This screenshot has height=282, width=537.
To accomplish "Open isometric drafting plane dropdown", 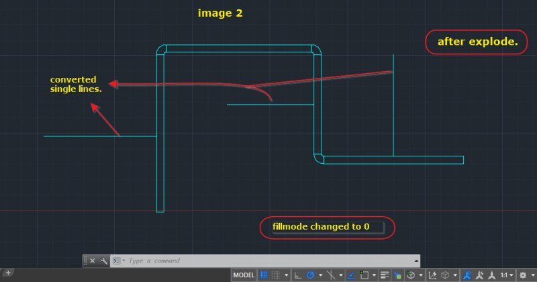I will coord(341,275).
